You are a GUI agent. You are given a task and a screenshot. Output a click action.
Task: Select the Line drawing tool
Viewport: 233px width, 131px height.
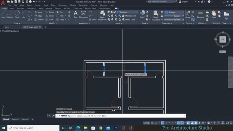coord(3,15)
